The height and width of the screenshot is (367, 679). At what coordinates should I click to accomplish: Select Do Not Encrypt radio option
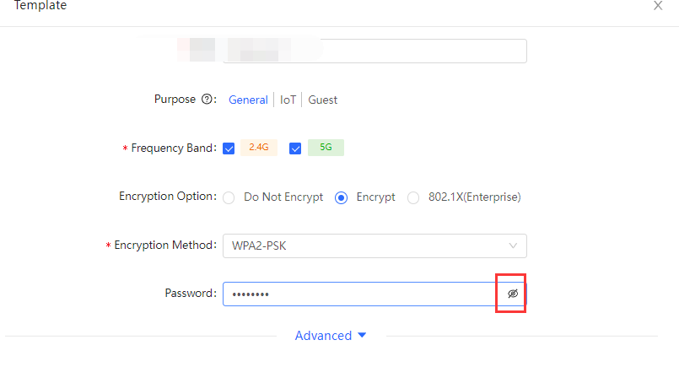[x=229, y=197]
